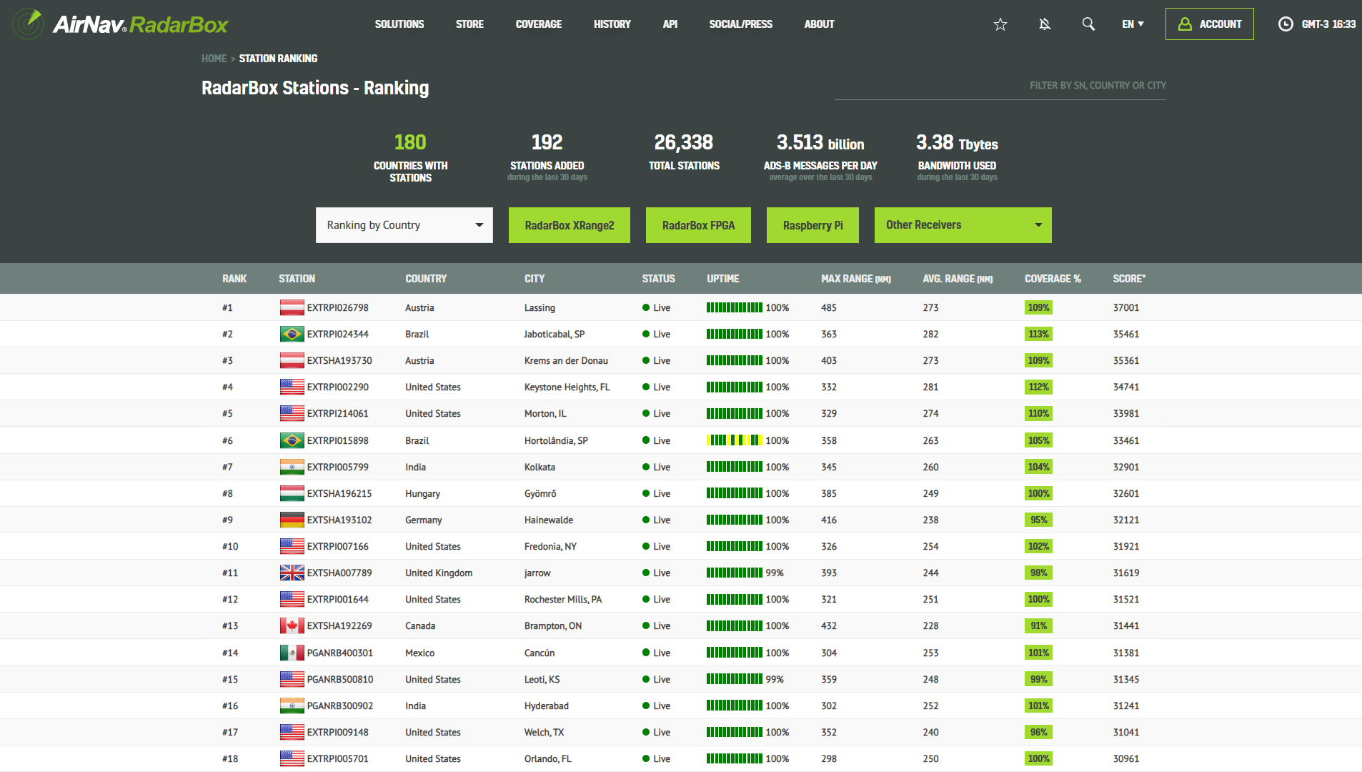
Task: Sort by the Coverage % column header
Action: click(1053, 279)
